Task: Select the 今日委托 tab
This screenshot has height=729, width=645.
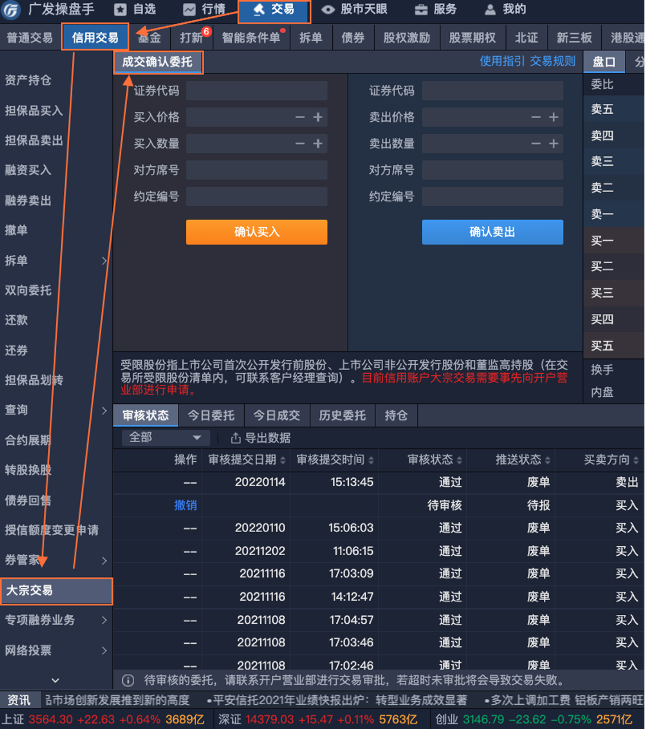Action: (211, 416)
